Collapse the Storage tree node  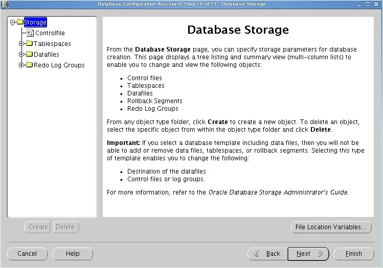point(12,22)
